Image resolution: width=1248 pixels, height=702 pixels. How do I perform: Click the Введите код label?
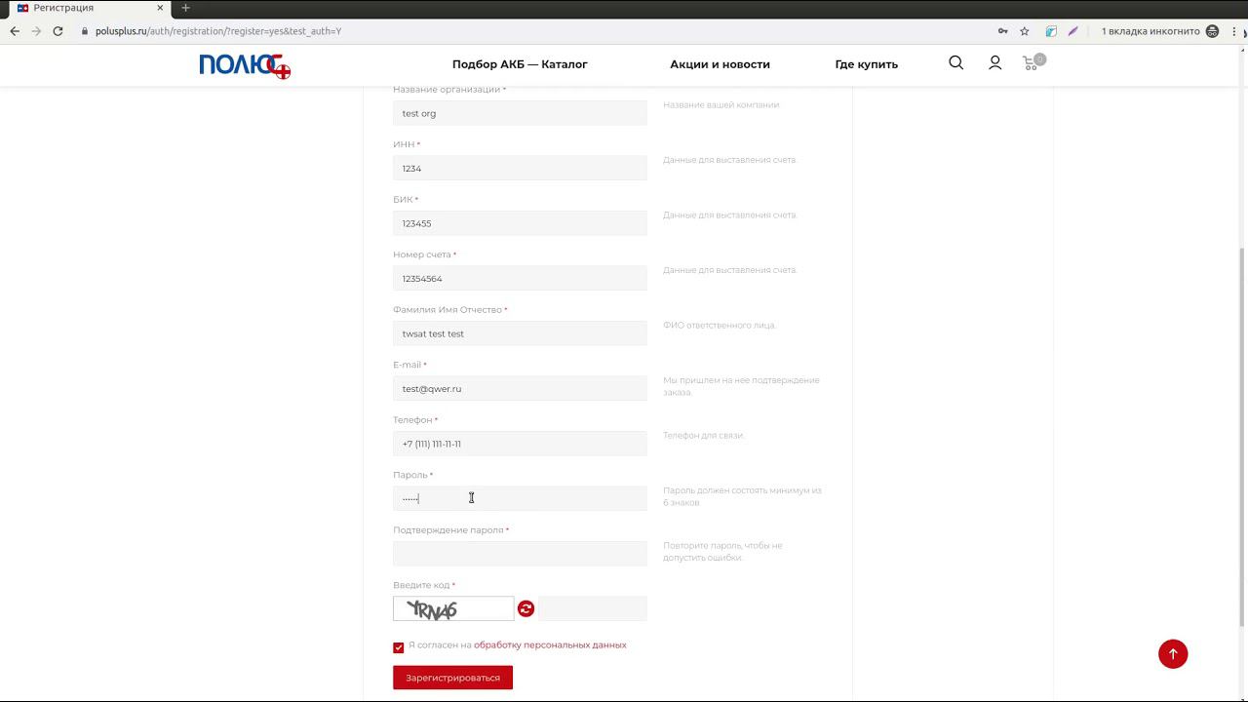pyautogui.click(x=421, y=585)
